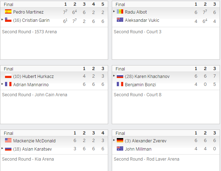Click the Moldova flag beside Radu Albot
The width and height of the screenshot is (221, 171).
pos(120,11)
